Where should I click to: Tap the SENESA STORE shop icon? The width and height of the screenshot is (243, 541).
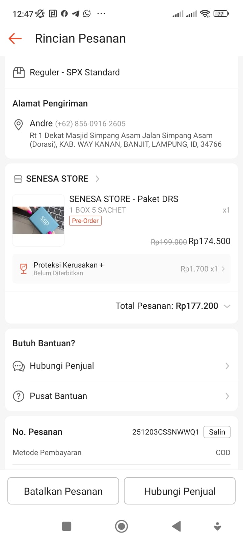pyautogui.click(x=18, y=179)
